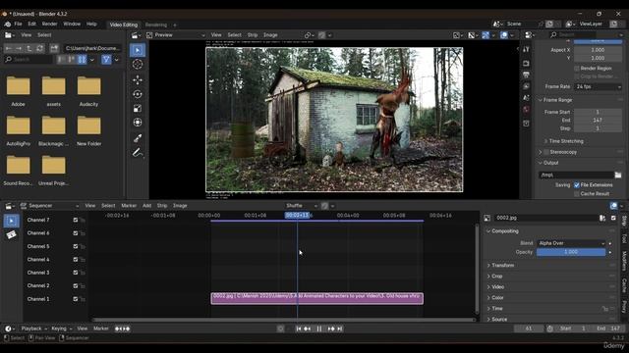
Task: Jump to previous keyframe
Action: click(x=308, y=328)
